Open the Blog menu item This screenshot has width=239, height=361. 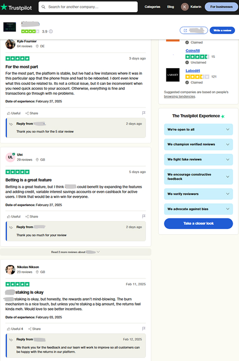tap(170, 7)
